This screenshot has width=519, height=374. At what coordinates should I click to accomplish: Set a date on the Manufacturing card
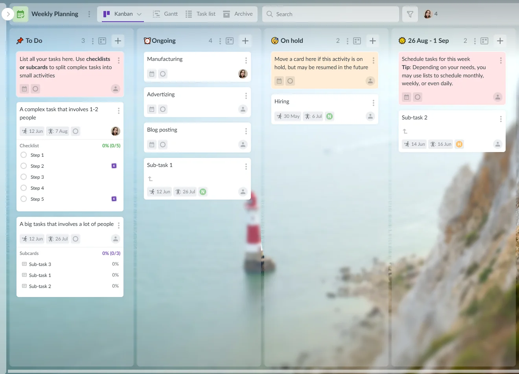point(152,74)
